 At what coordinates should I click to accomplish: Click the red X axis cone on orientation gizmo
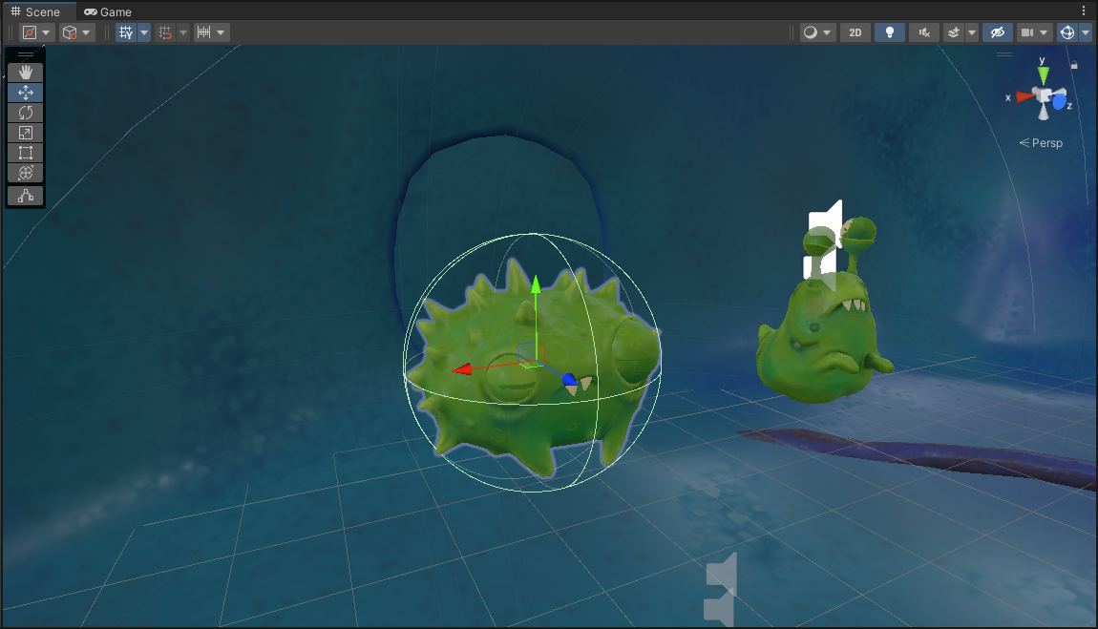tap(1024, 97)
